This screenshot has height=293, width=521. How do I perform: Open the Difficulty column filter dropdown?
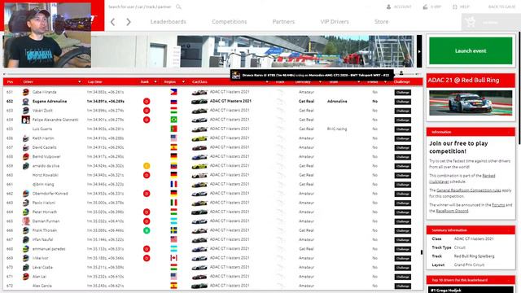point(320,81)
